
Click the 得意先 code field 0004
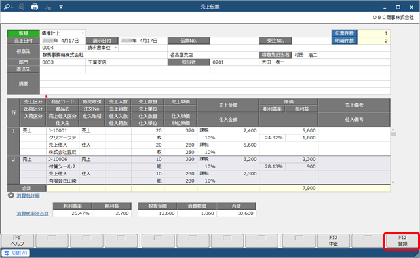tap(63, 48)
